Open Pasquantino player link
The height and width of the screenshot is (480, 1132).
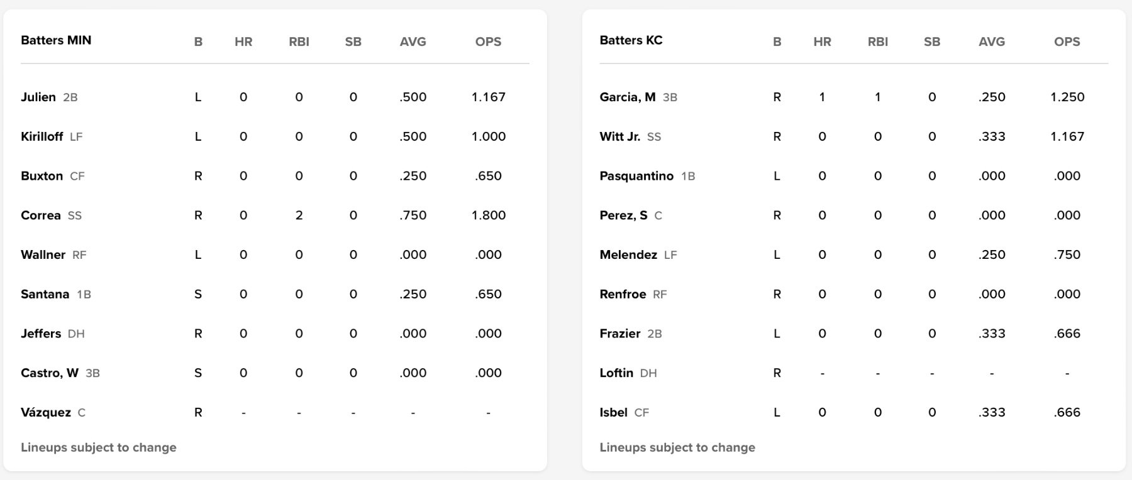click(x=636, y=177)
